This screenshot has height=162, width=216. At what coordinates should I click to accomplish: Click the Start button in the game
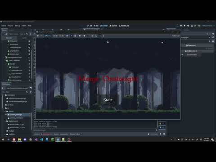(108, 100)
